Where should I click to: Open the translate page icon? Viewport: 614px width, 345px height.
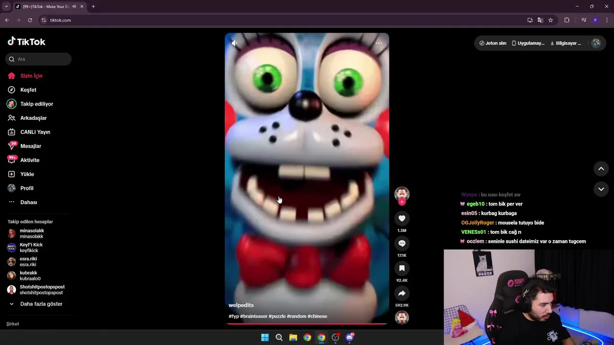tap(540, 20)
